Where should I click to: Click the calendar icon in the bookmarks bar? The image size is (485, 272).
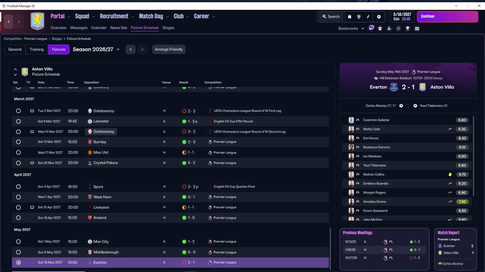[417, 28]
